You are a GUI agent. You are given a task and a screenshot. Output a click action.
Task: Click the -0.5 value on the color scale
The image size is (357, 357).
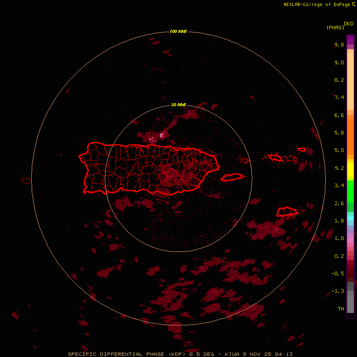point(338,274)
